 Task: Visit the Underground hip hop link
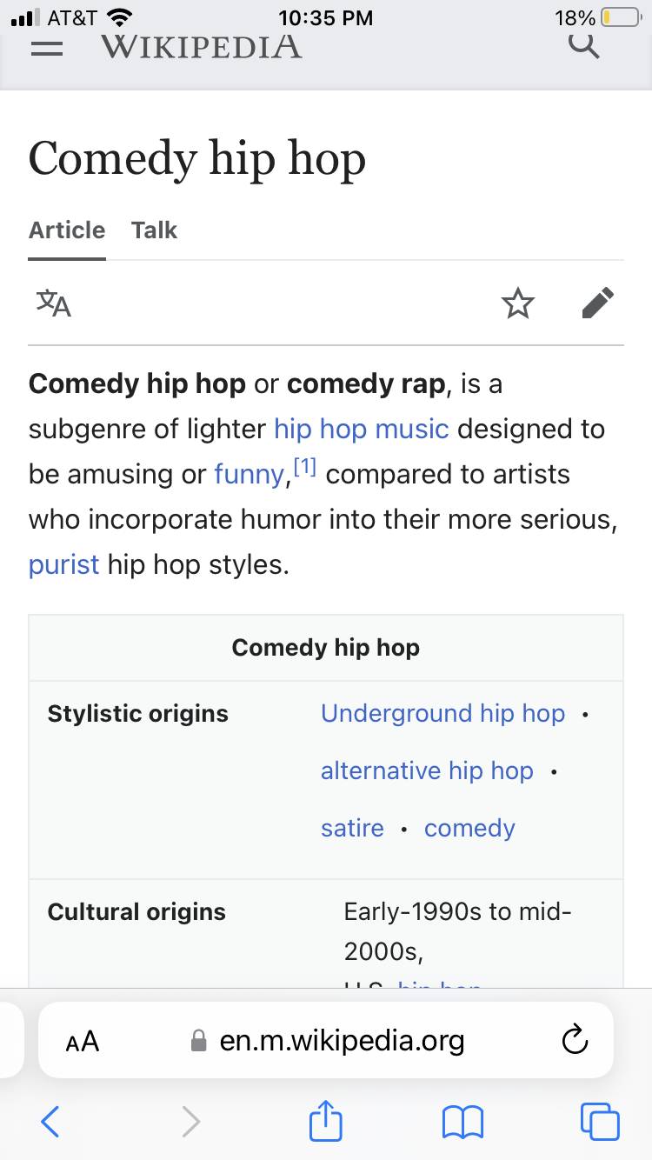pyautogui.click(x=443, y=713)
